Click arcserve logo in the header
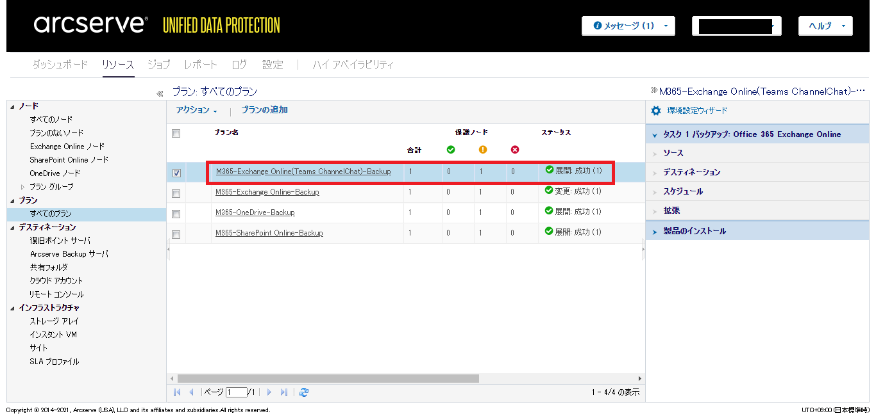The height and width of the screenshot is (416, 876). [90, 24]
